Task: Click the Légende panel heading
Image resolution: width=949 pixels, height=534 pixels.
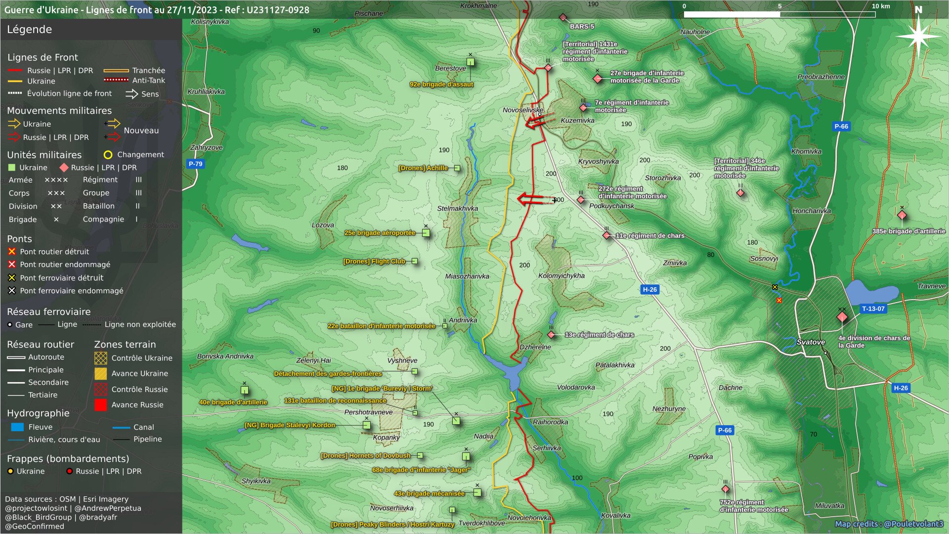Action: coord(29,30)
